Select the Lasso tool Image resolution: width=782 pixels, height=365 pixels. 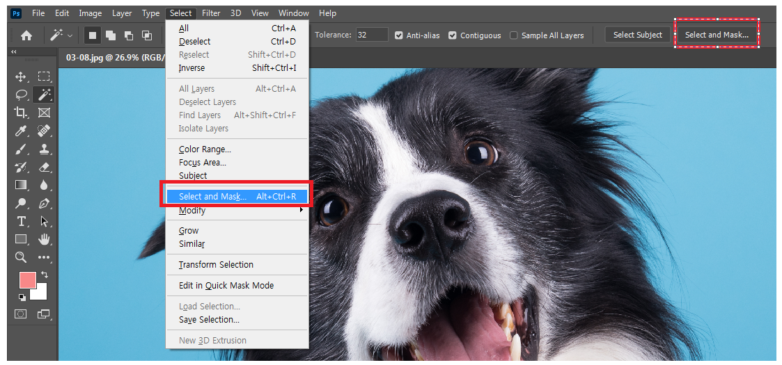(x=20, y=95)
